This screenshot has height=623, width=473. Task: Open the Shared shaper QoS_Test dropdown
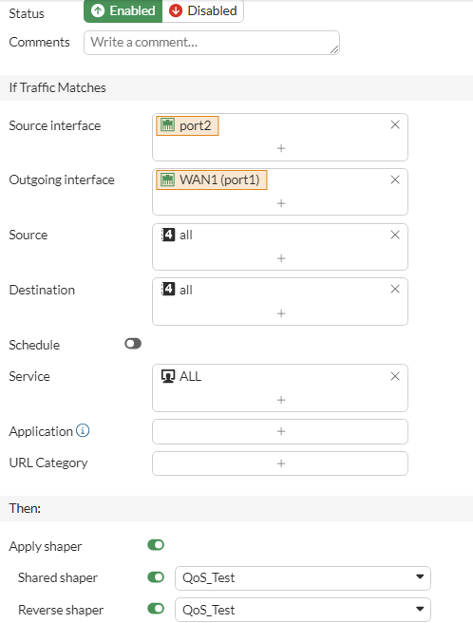point(303,577)
